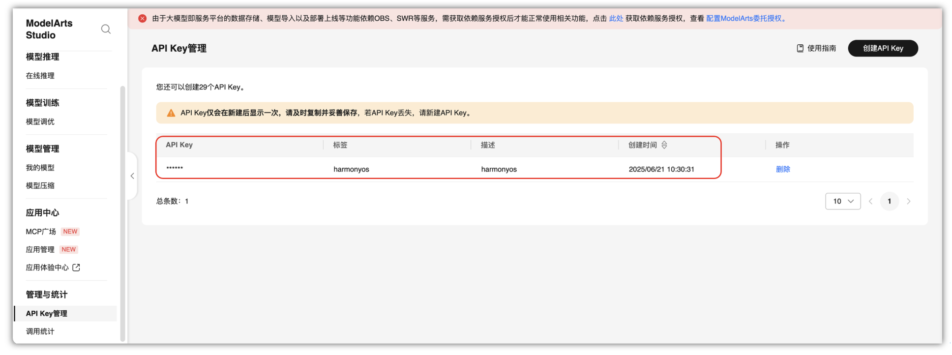The image size is (952, 355).
Task: Click the masked ****** API Key cell
Action: pos(175,169)
